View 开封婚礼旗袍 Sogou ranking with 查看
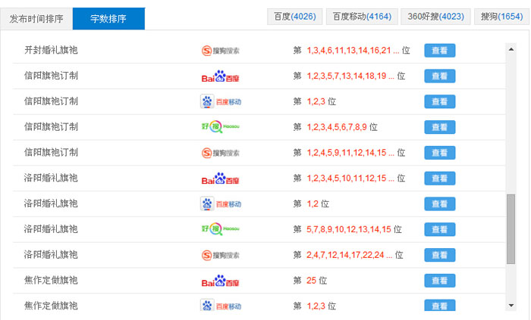This screenshot has height=320, width=531. coord(439,51)
